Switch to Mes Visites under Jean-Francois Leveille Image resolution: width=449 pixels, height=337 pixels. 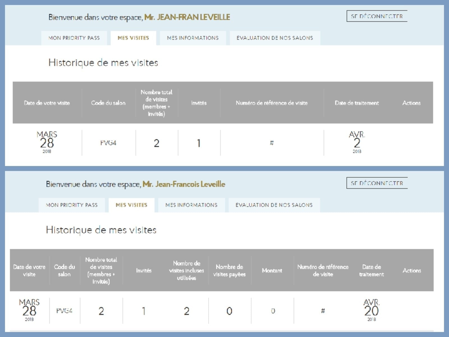[131, 205]
